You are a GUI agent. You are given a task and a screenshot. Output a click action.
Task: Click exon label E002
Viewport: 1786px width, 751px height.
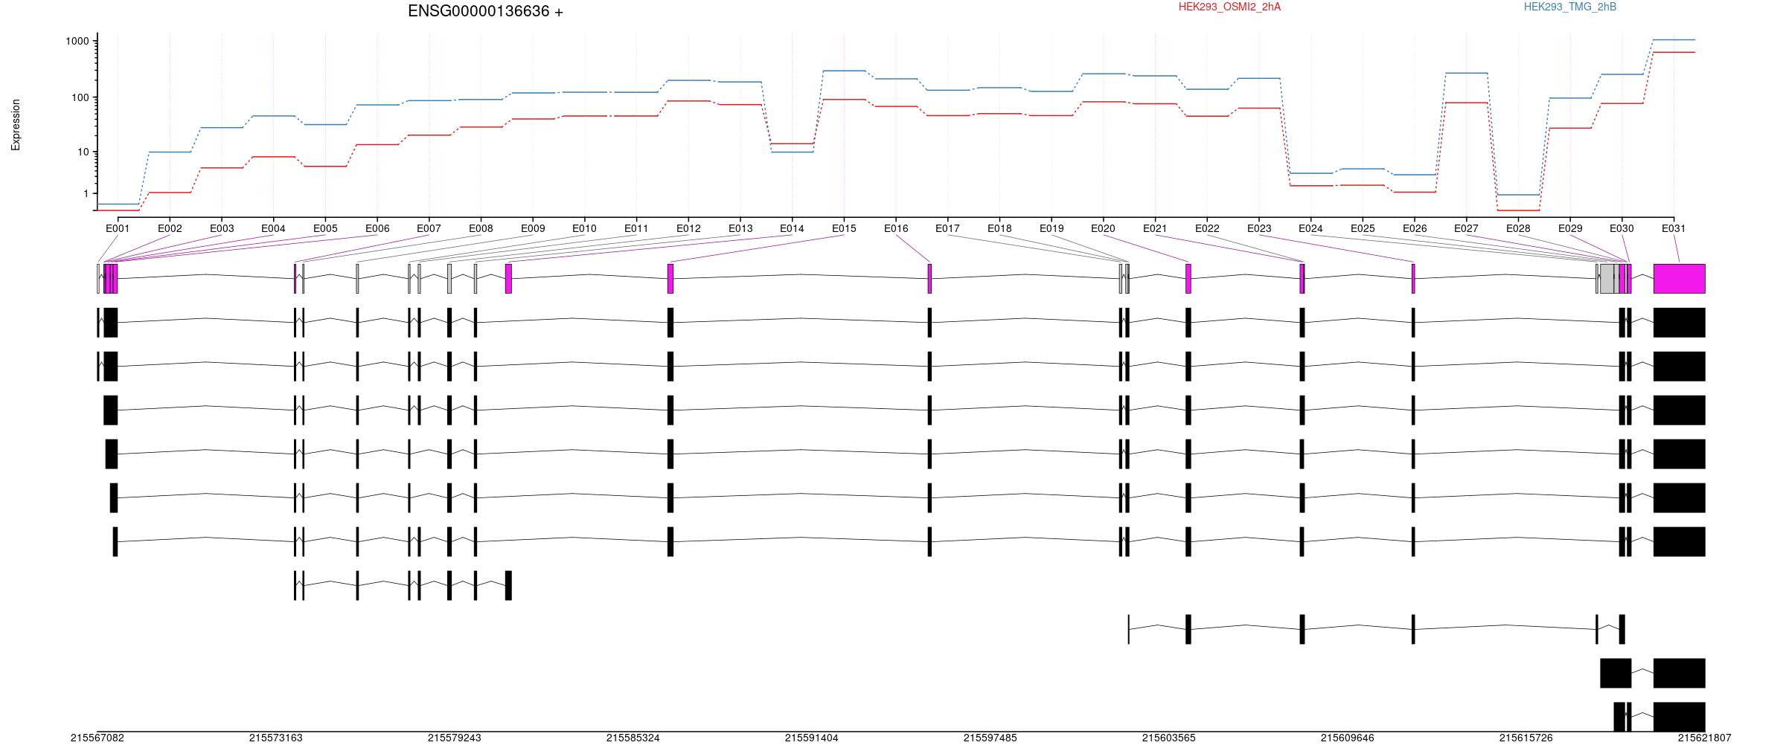click(x=170, y=228)
